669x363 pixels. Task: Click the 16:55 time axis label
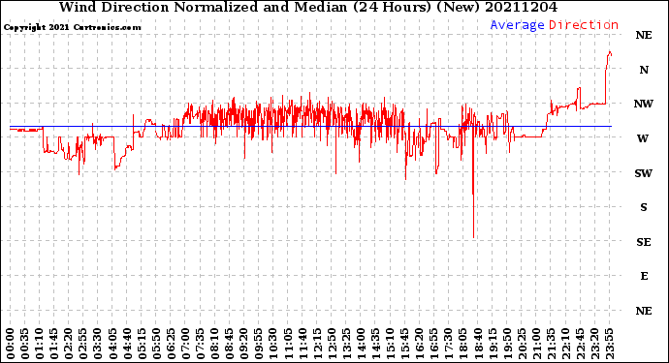click(433, 344)
